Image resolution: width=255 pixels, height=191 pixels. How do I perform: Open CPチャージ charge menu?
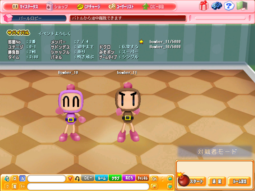pyautogui.click(x=89, y=6)
